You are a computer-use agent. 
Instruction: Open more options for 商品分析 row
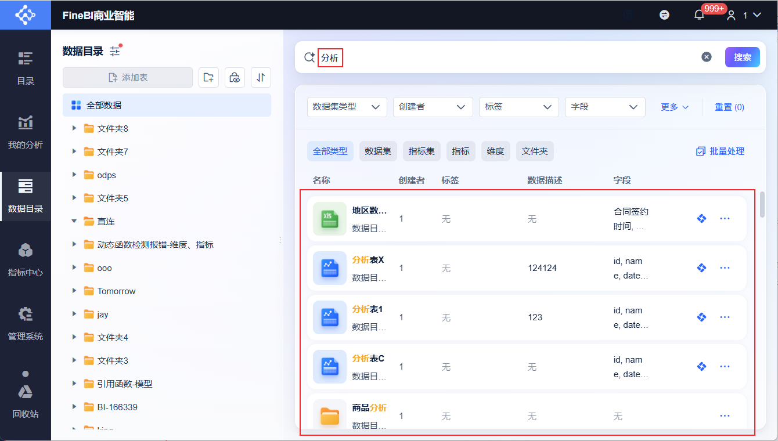click(x=725, y=415)
